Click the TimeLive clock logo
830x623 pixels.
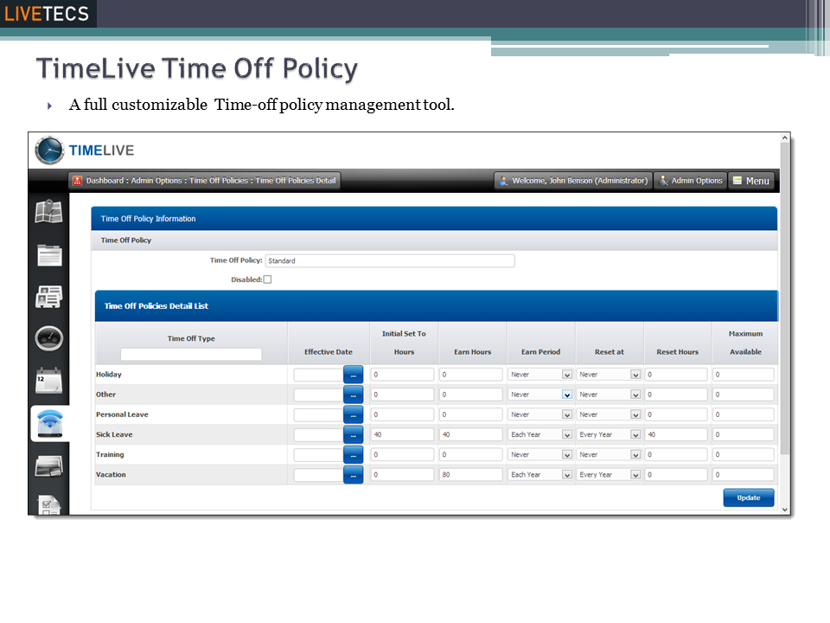click(x=49, y=151)
